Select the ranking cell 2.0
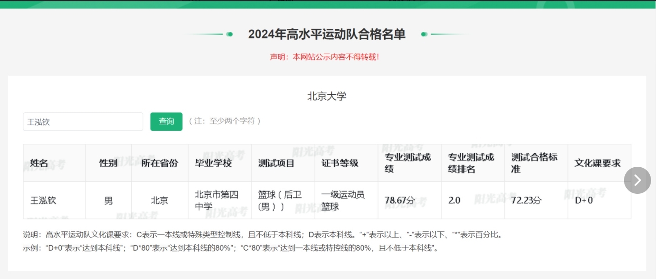The height and width of the screenshot is (279, 656). [x=473, y=201]
